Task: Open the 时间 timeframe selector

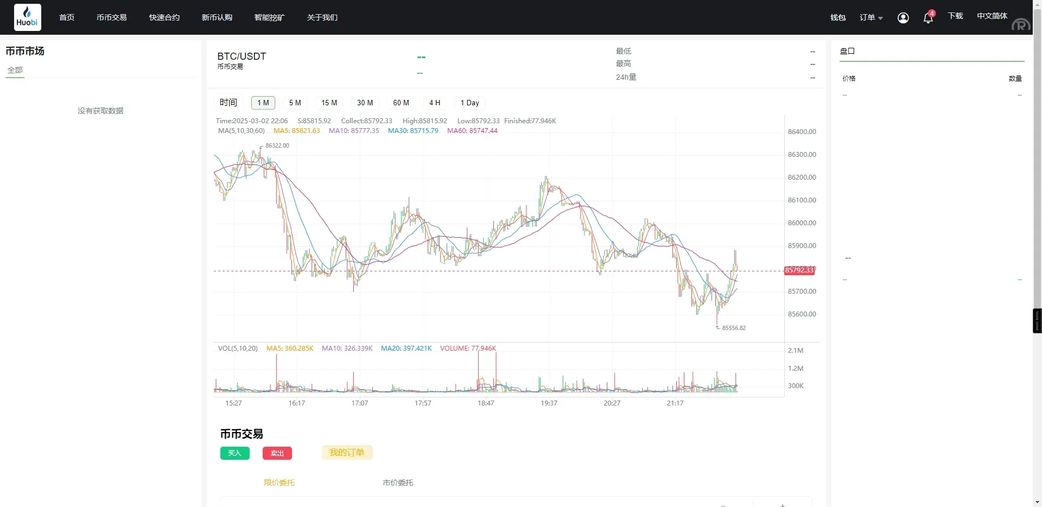Action: coord(228,103)
